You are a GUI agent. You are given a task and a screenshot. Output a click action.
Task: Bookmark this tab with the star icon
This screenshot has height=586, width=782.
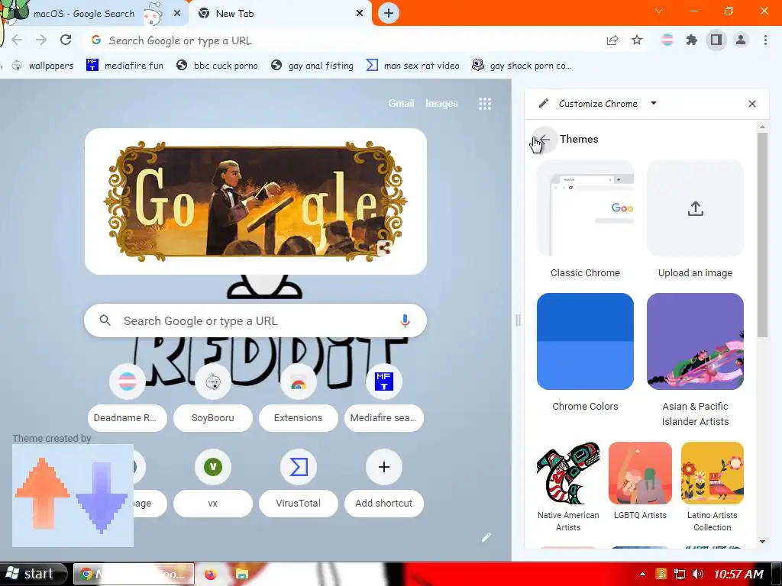click(637, 40)
